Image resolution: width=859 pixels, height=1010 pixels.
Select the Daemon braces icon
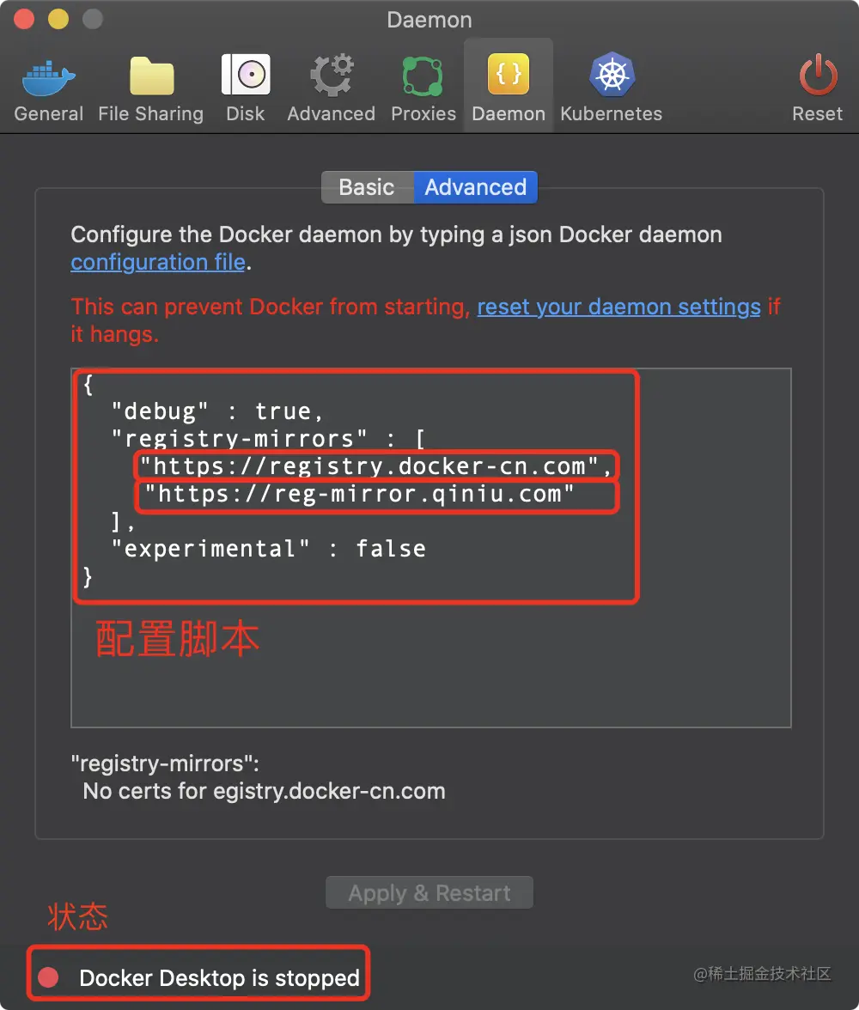pyautogui.click(x=509, y=74)
